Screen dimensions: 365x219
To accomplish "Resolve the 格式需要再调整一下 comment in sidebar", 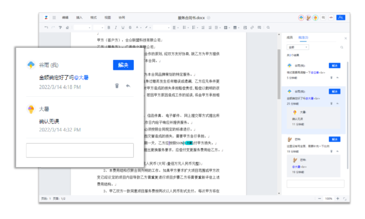I will point(334,66).
